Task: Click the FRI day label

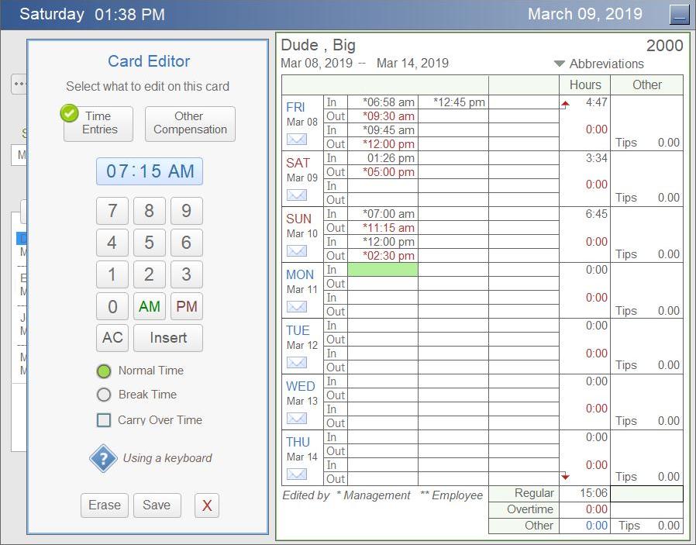Action: pyautogui.click(x=295, y=108)
